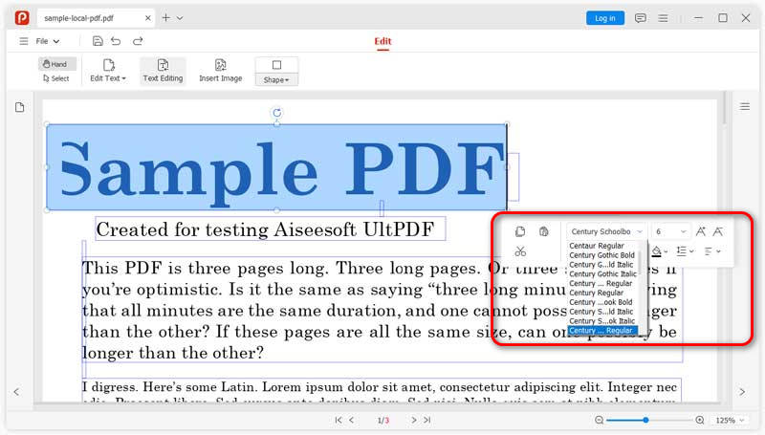Click the Cut scissors icon

[x=520, y=251]
